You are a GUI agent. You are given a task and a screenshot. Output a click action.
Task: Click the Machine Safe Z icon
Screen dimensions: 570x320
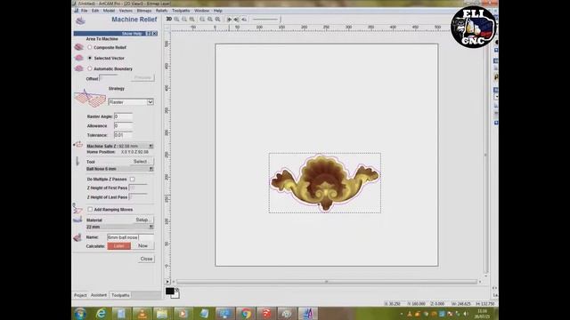click(x=78, y=144)
